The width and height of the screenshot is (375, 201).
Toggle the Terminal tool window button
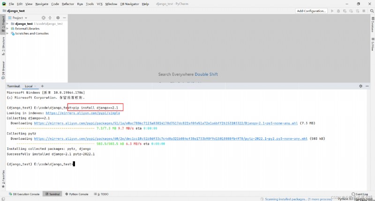coord(52,194)
